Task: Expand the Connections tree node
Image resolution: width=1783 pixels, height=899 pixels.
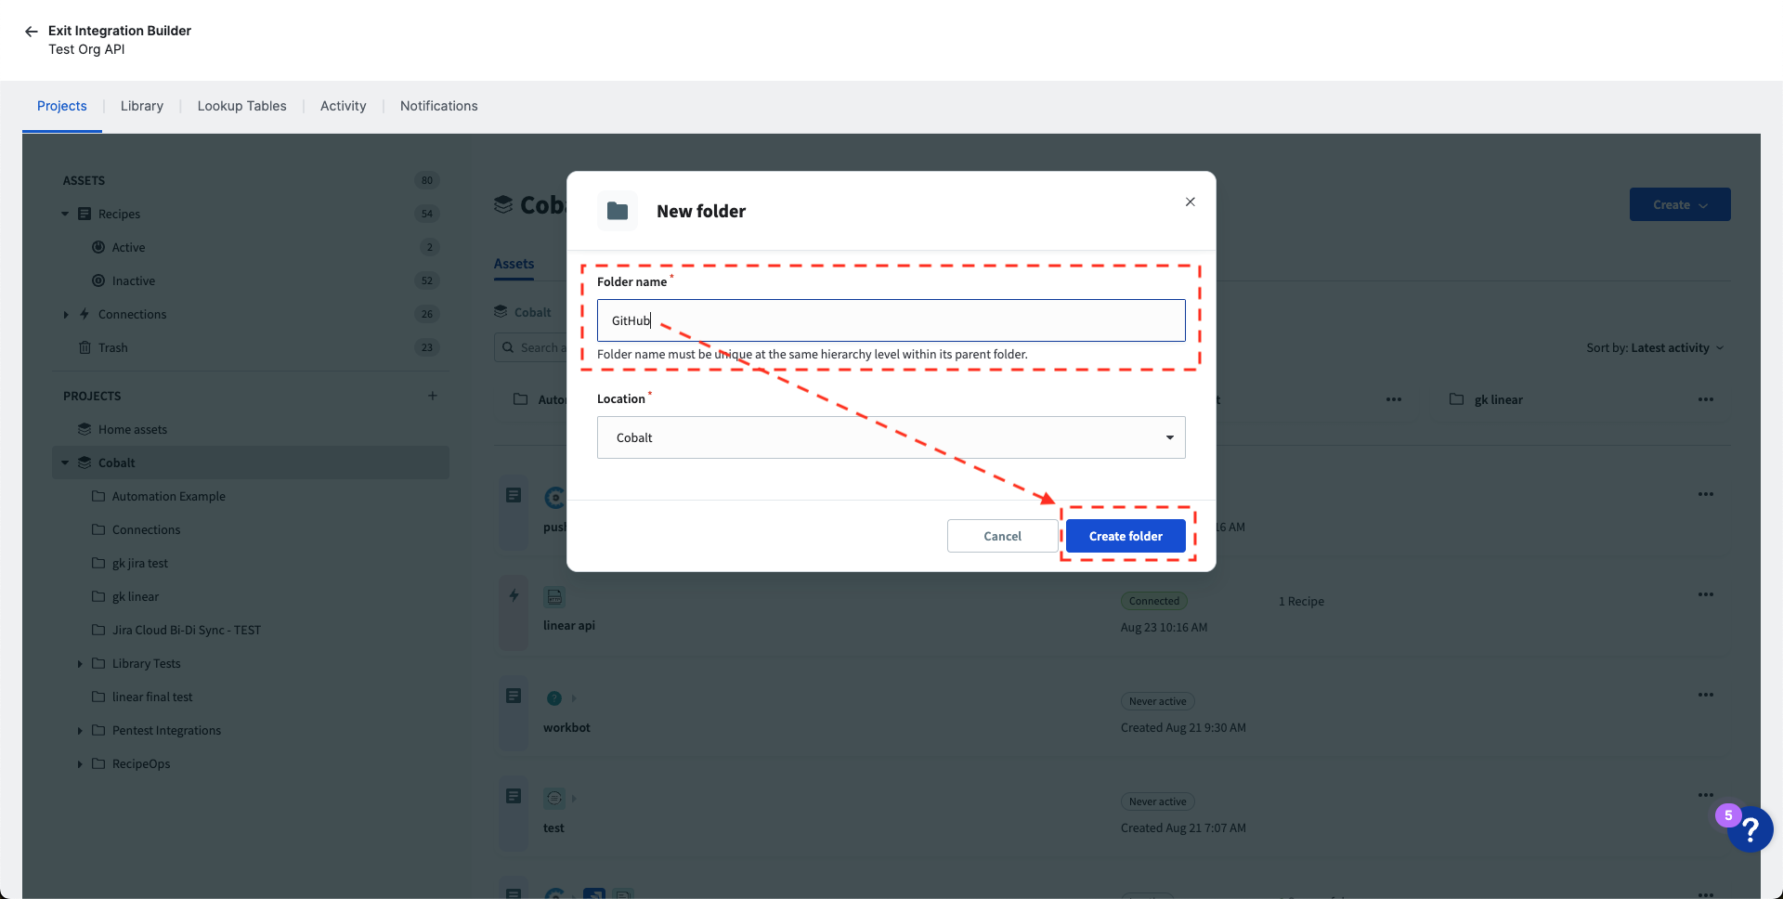Action: [x=65, y=314]
